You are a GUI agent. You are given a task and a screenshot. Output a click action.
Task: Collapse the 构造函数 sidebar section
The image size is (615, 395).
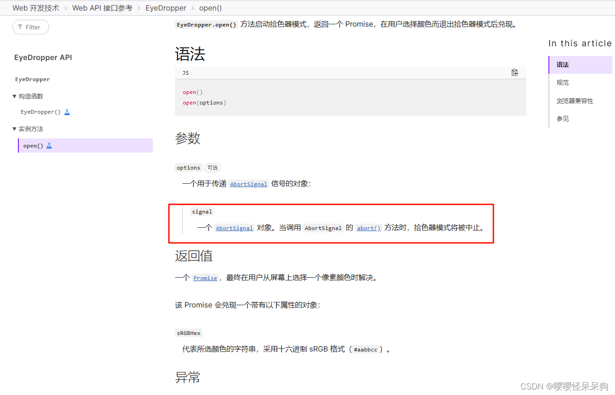coord(14,96)
